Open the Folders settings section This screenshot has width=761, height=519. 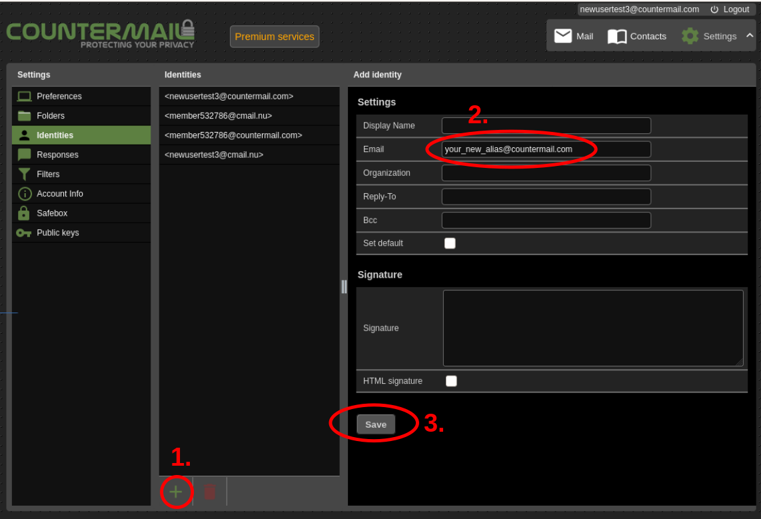point(81,115)
